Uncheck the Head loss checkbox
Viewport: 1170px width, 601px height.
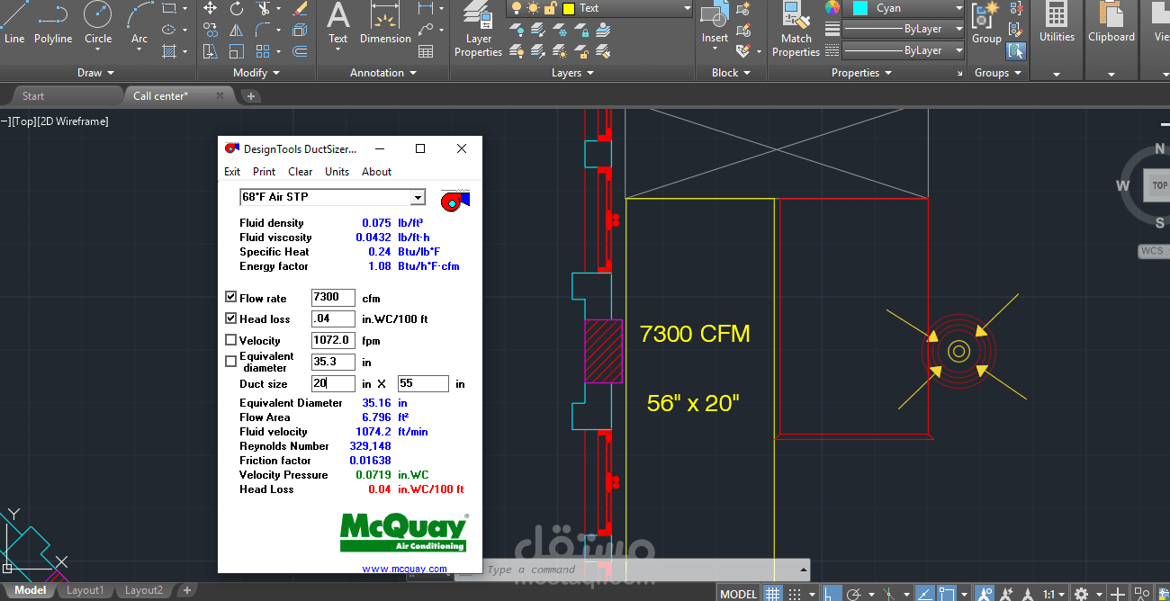tap(231, 318)
